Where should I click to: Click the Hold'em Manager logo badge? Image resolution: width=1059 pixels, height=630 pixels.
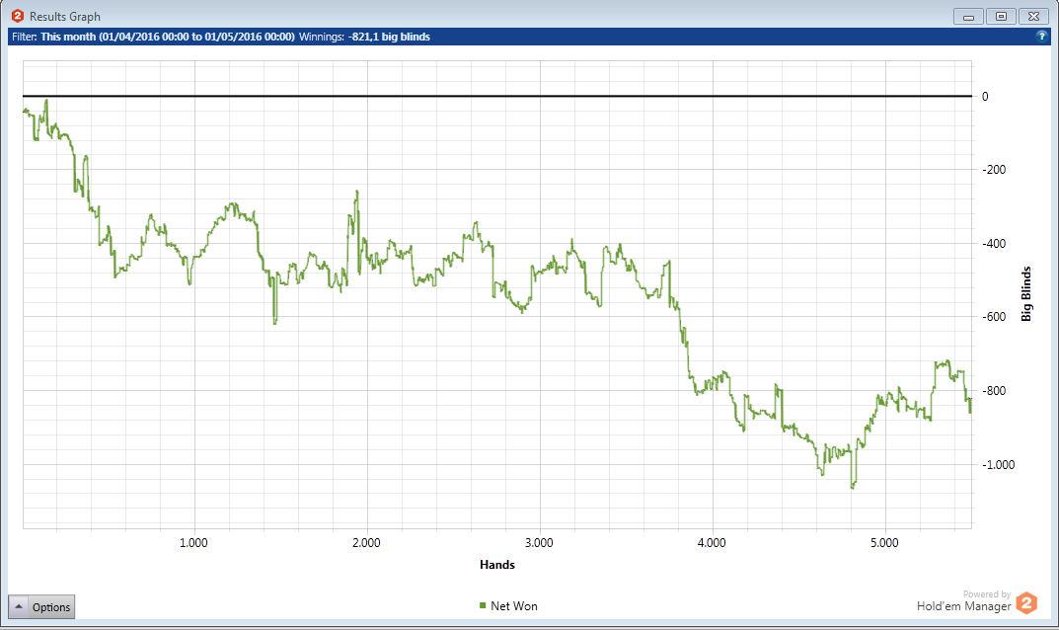coord(1026,602)
